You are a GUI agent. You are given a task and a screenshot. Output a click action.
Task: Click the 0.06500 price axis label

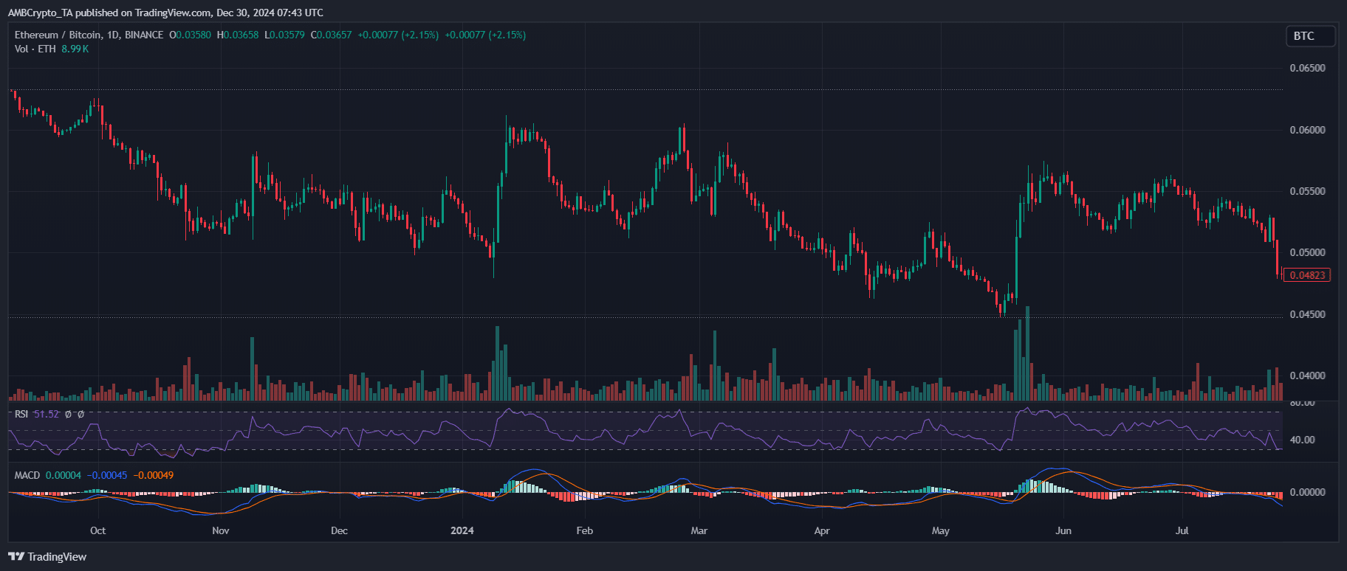pyautogui.click(x=1307, y=68)
